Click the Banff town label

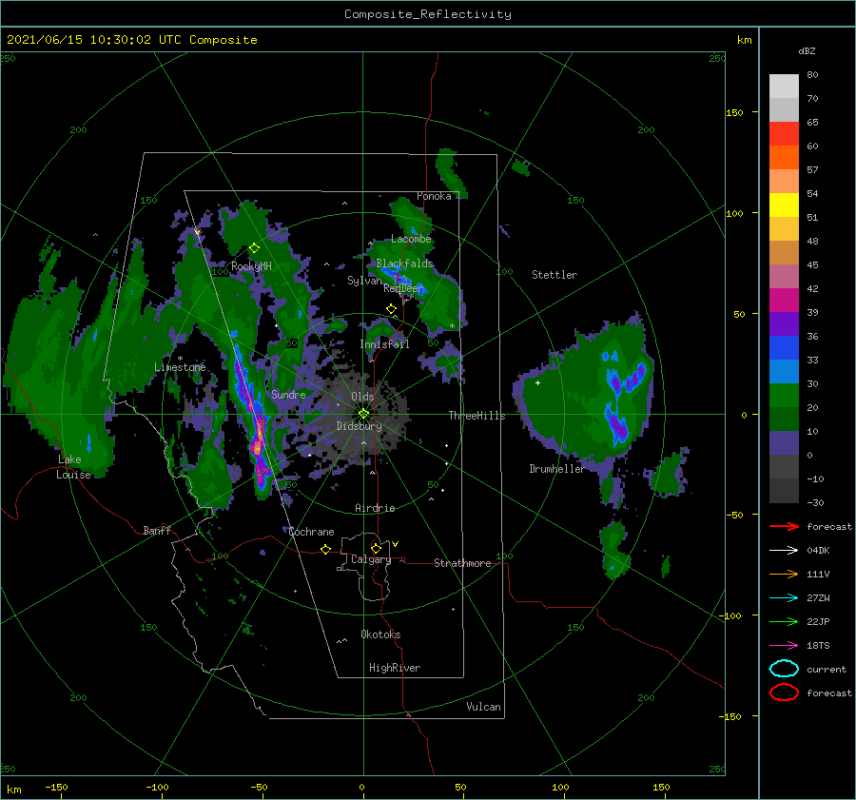pos(157,531)
